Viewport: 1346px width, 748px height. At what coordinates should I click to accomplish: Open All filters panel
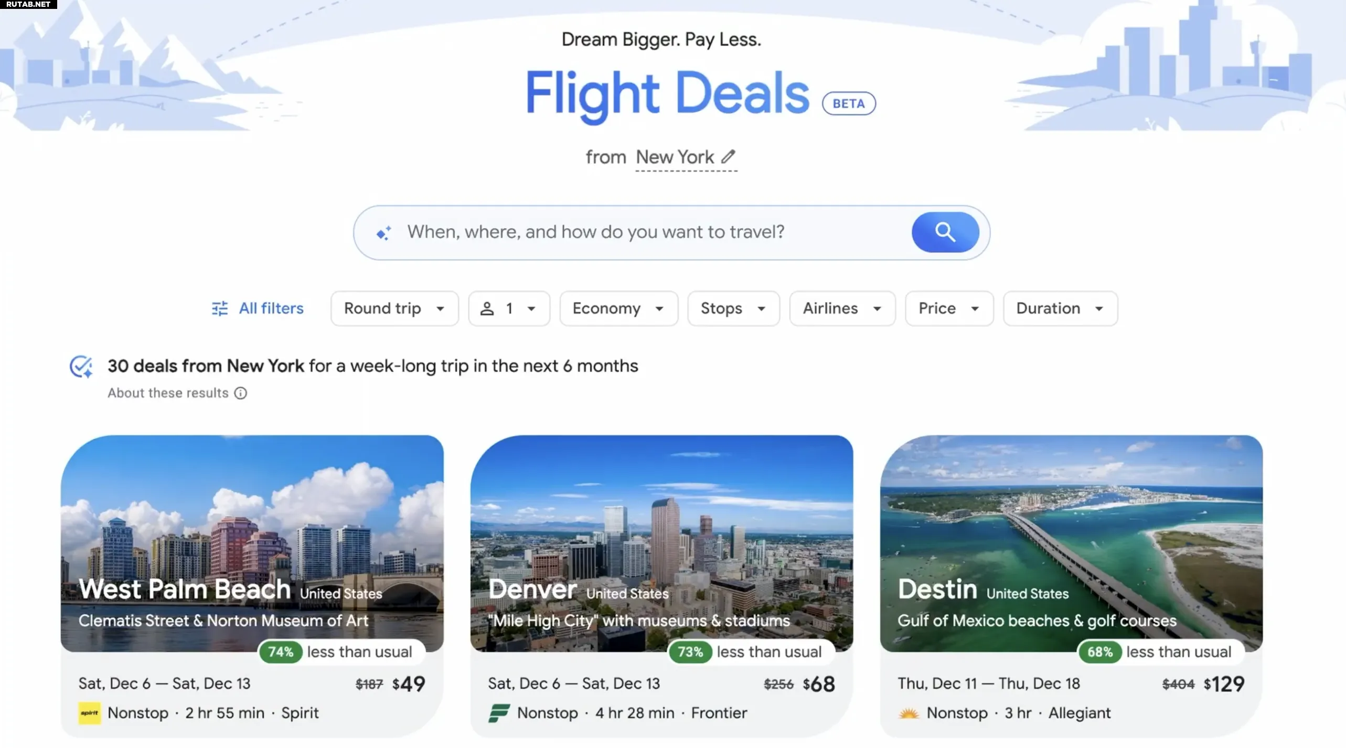(x=258, y=308)
